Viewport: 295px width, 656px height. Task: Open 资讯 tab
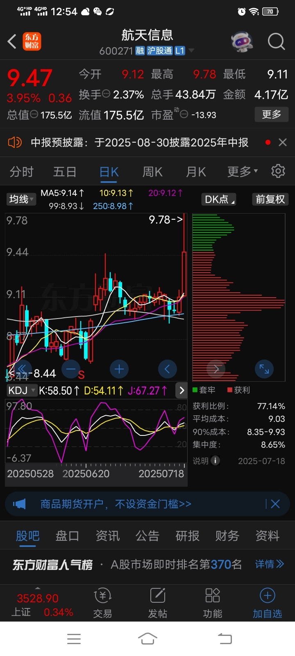point(108,535)
